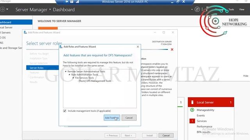Open navigation history dropdown arrow
This screenshot has width=250, height=140.
click(x=7, y=9)
